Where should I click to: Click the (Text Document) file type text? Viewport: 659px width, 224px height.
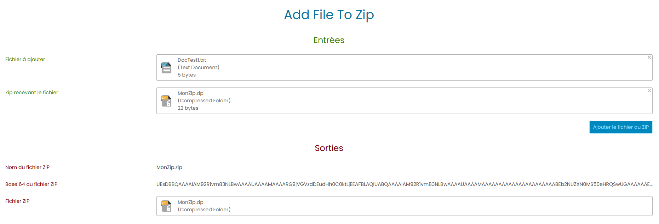pos(199,67)
